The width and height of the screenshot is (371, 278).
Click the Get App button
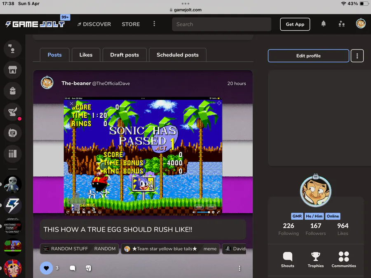tap(295, 24)
